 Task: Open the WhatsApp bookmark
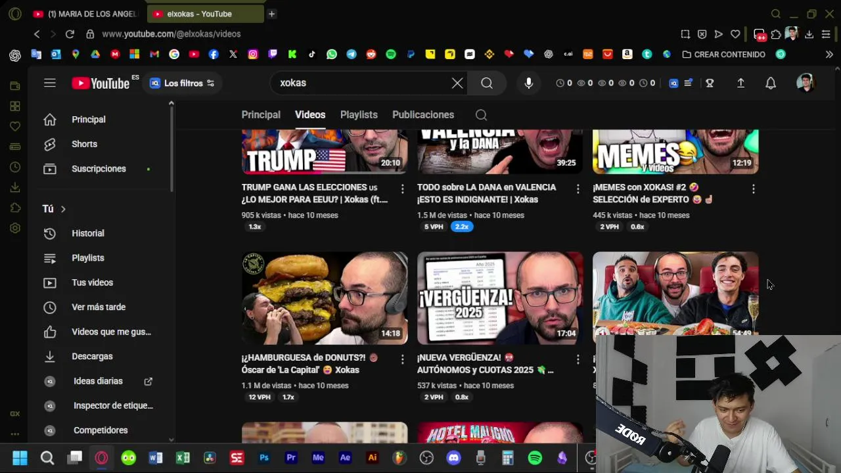coord(332,55)
